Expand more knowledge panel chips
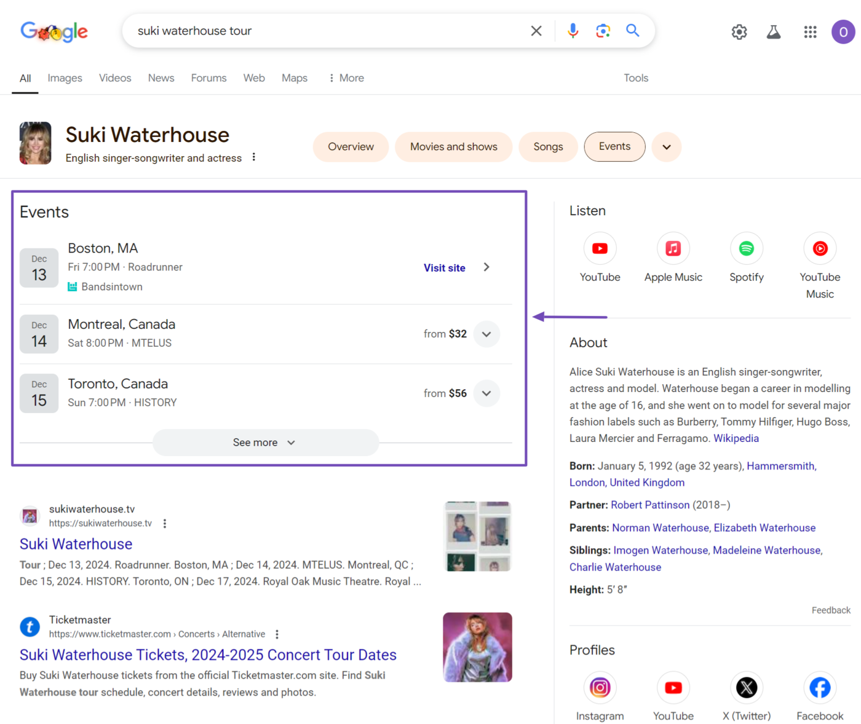The width and height of the screenshot is (861, 724). point(667,147)
